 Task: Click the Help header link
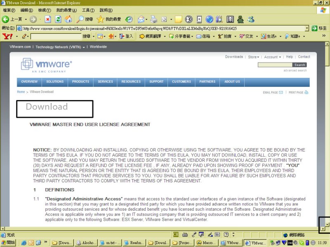tap(290, 57)
